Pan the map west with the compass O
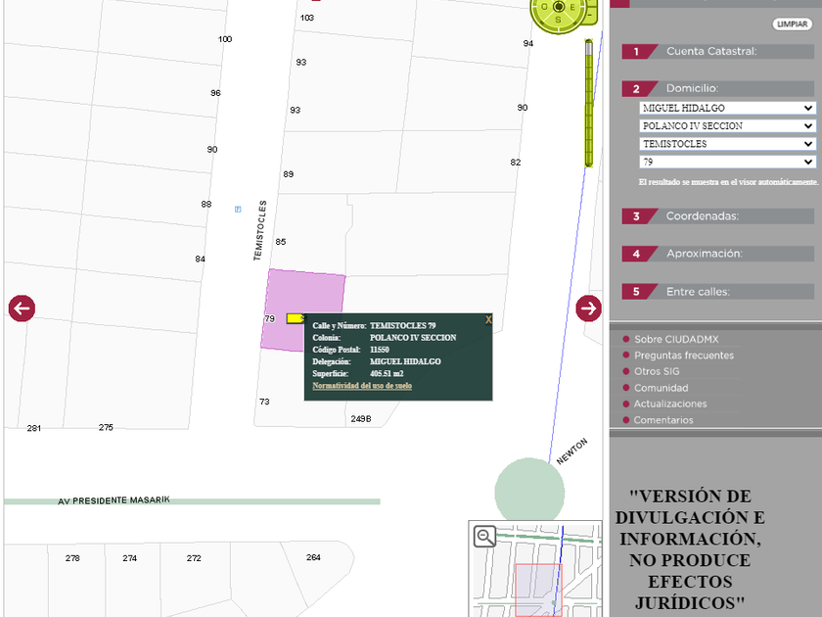This screenshot has width=822, height=617. point(544,7)
